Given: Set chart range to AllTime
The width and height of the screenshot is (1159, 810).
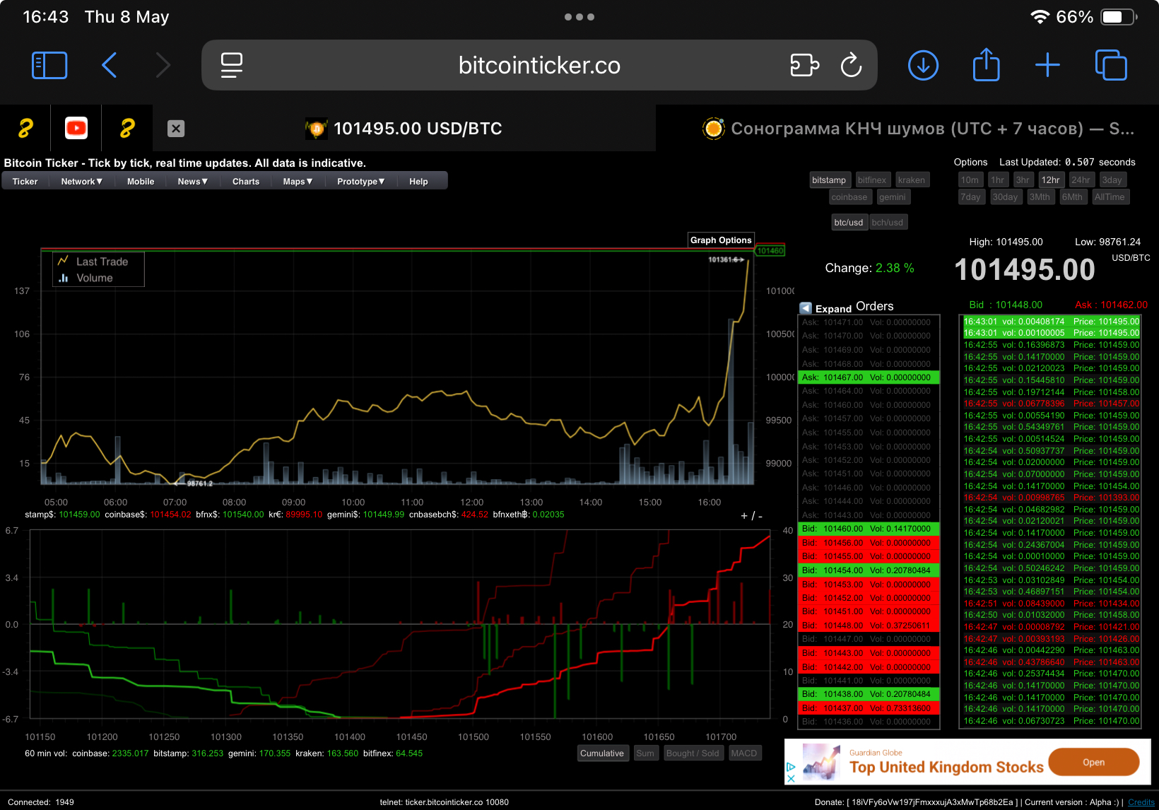Looking at the screenshot, I should coord(1110,197).
